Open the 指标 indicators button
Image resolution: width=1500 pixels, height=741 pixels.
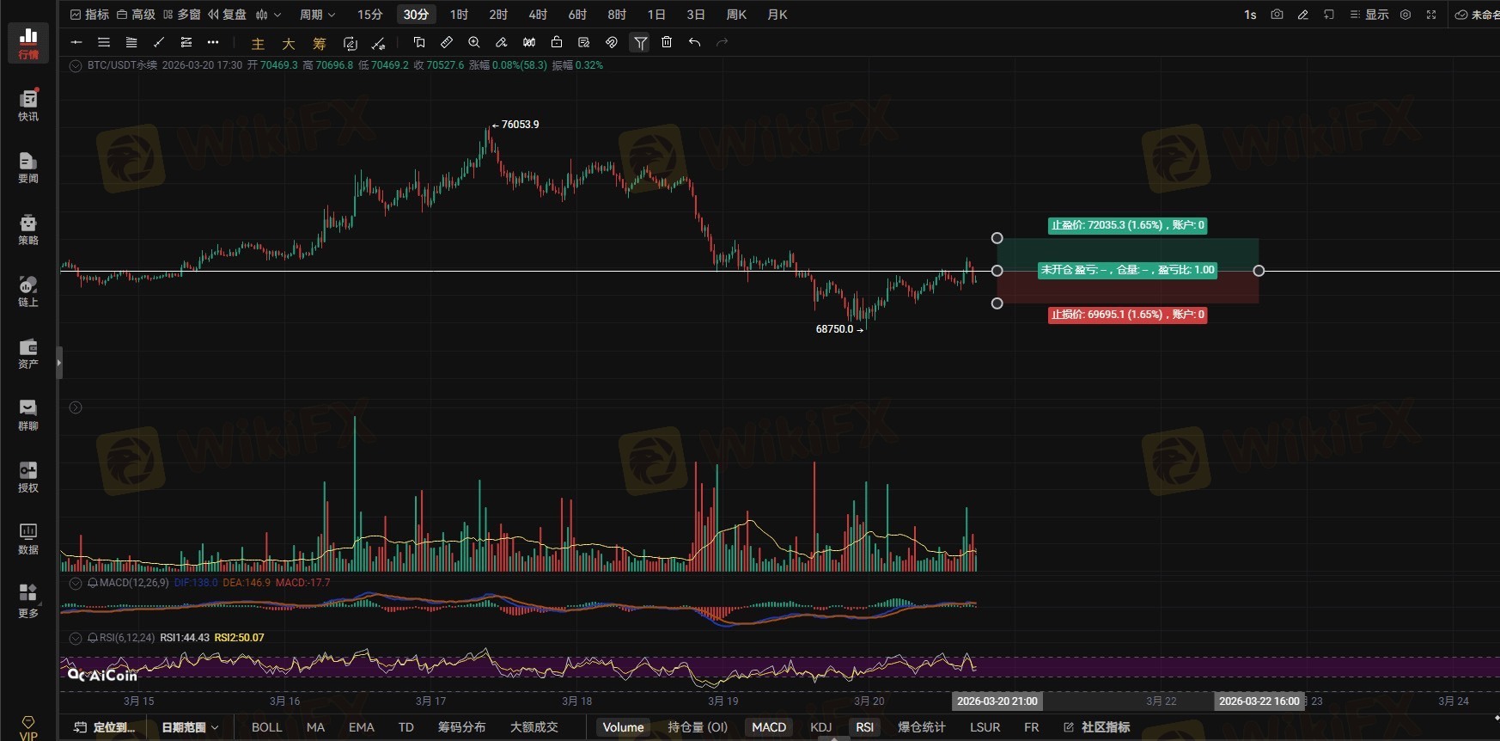[x=89, y=15]
